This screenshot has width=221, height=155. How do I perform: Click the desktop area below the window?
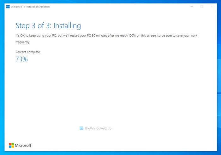click(x=110, y=153)
